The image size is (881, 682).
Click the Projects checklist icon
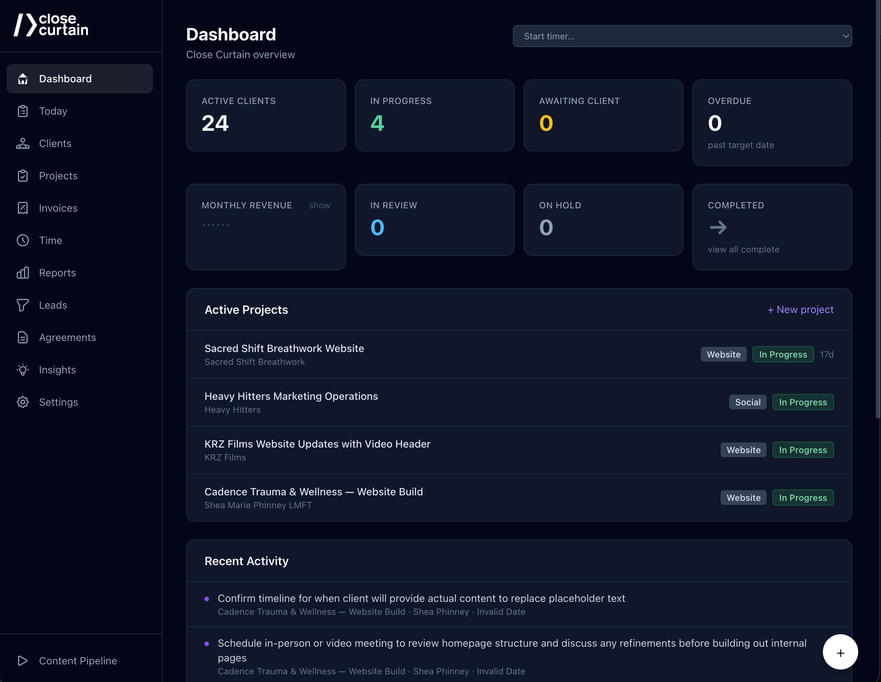(x=23, y=176)
